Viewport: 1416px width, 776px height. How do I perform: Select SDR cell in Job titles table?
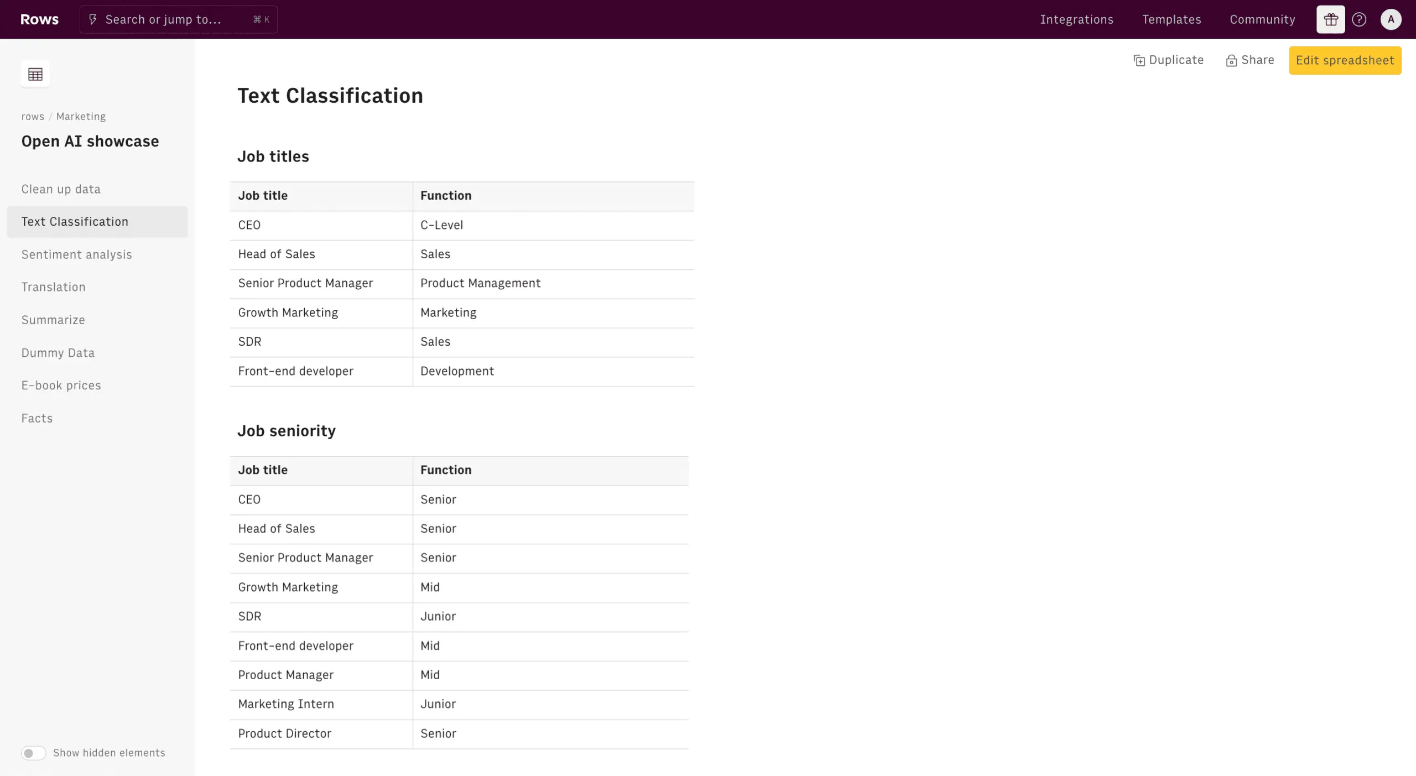pos(321,342)
